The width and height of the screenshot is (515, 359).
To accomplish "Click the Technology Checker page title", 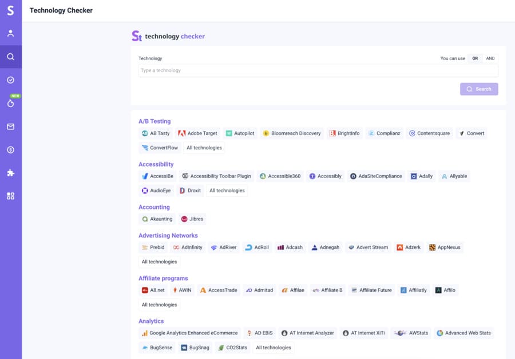I will (x=61, y=10).
